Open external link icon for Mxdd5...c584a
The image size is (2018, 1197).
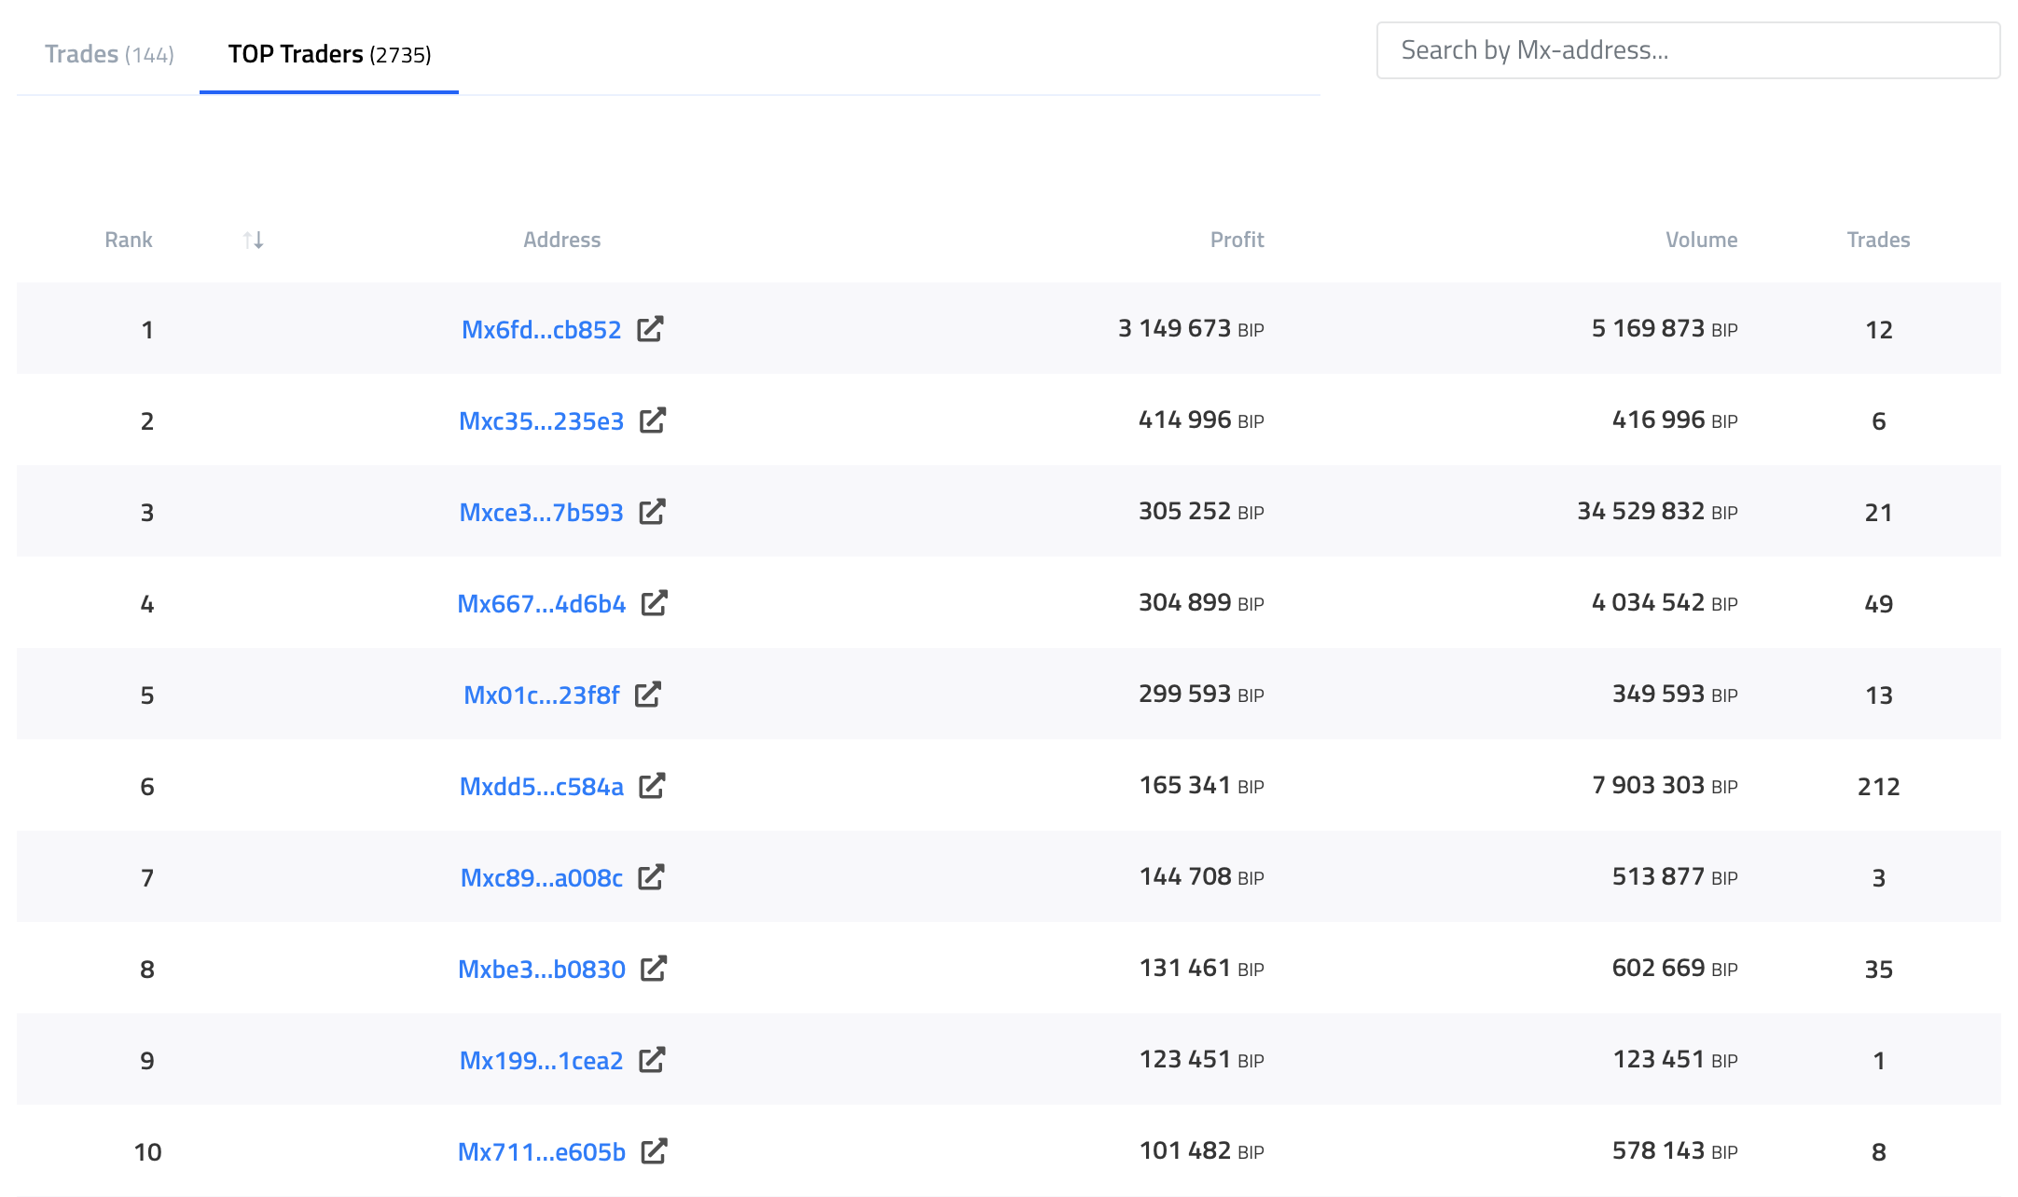click(x=652, y=786)
